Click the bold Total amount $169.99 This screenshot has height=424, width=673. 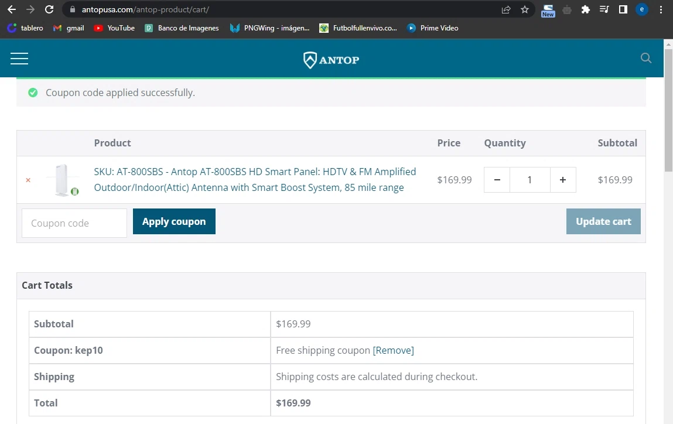click(293, 403)
